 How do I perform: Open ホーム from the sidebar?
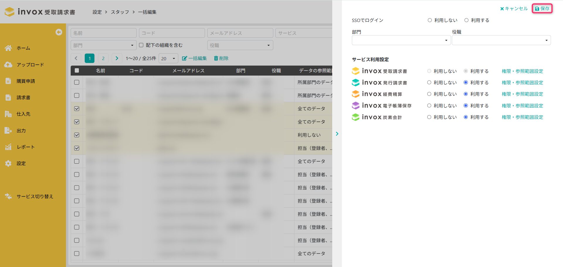[x=23, y=48]
